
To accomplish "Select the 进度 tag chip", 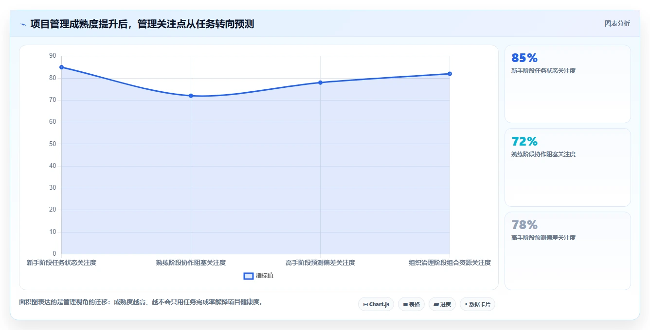I will point(442,304).
